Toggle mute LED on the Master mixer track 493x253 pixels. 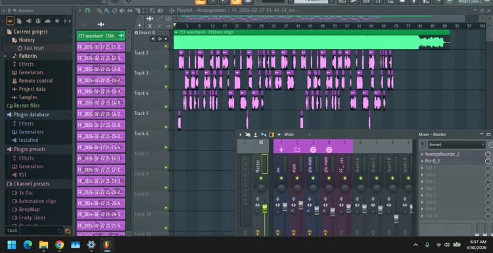(261, 178)
